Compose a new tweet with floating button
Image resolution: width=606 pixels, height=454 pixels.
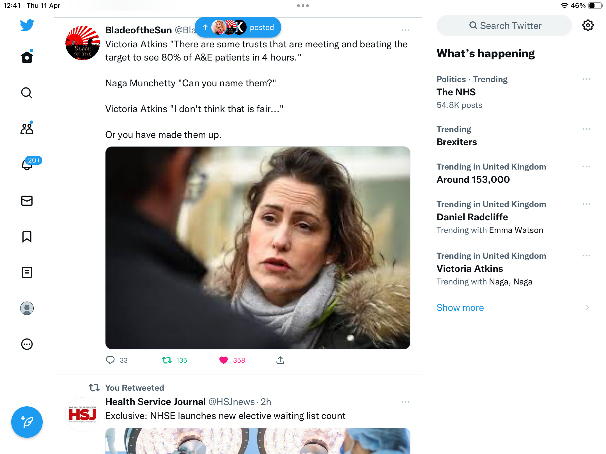coord(27,422)
